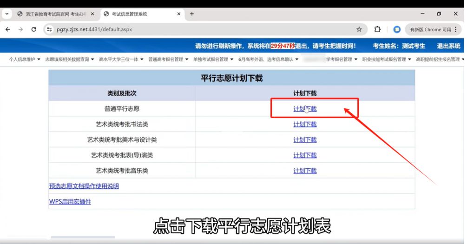Close the 浙江省教育考试院官网 tab
This screenshot has height=244, width=467.
92,14
